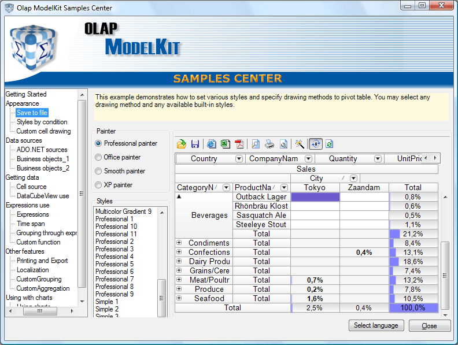Screen dimensions: 458x345
Task: Open page setup wrench icon
Action: coord(283,144)
